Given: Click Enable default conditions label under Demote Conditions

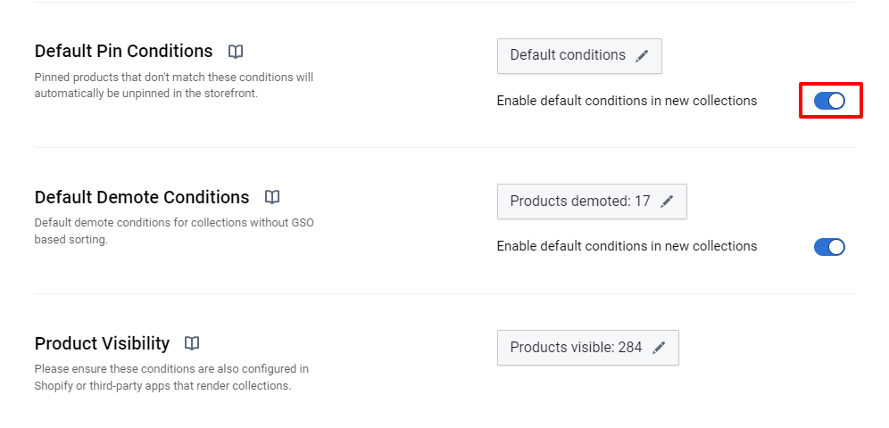Looking at the screenshot, I should coord(627,246).
